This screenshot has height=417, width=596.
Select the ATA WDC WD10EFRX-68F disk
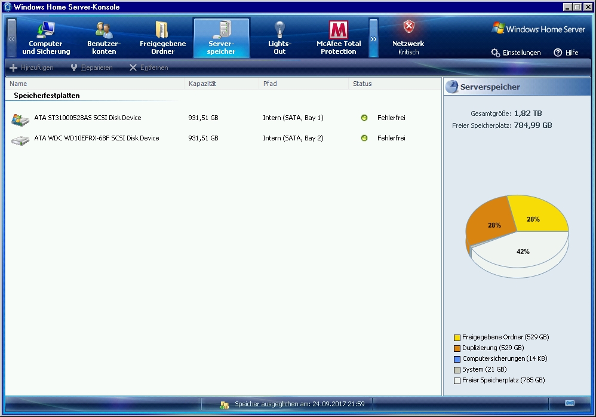(96, 139)
